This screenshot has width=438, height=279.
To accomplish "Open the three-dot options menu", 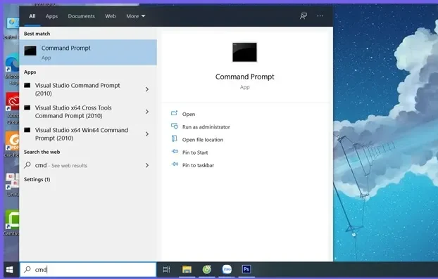I will tap(320, 16).
